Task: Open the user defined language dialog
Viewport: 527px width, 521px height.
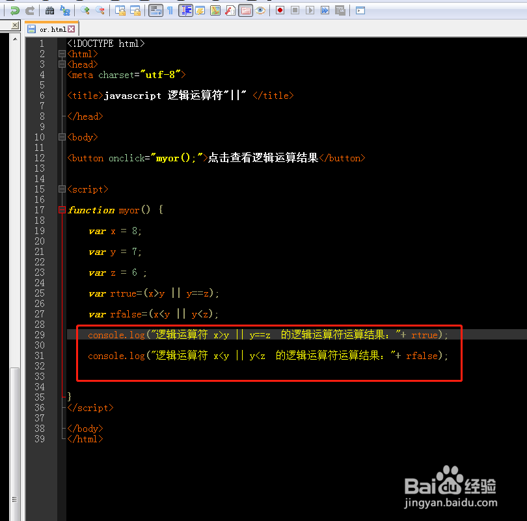Action: pos(200,11)
